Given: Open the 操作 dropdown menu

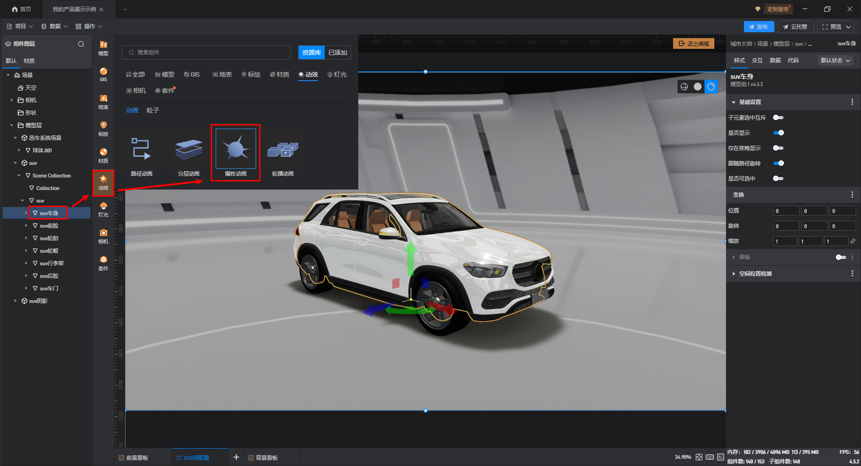Looking at the screenshot, I should (89, 26).
